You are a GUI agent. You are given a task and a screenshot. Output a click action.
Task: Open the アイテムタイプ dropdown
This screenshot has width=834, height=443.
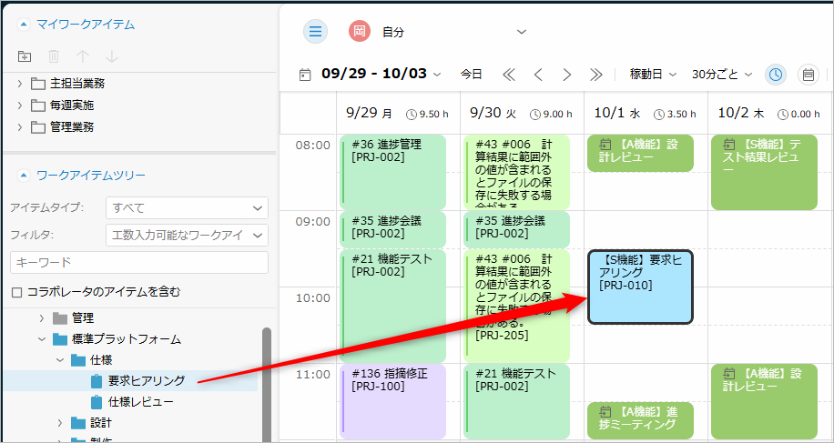click(x=187, y=208)
